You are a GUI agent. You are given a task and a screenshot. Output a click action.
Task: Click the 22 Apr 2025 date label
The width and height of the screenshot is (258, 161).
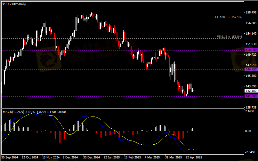(x=194, y=157)
